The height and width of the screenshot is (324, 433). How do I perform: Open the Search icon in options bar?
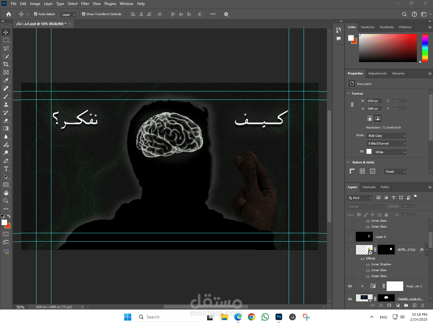(x=404, y=14)
